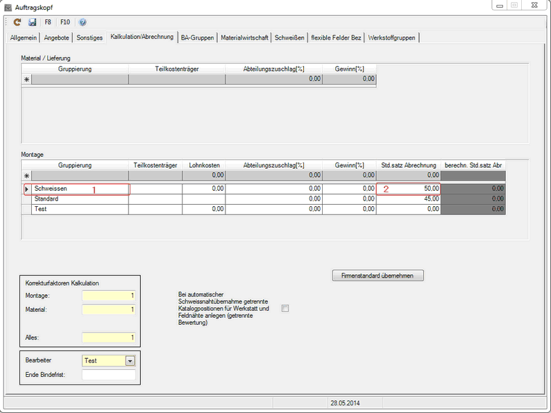Enable separate catalog positions checkbox
The height and width of the screenshot is (413, 551).
click(x=285, y=309)
